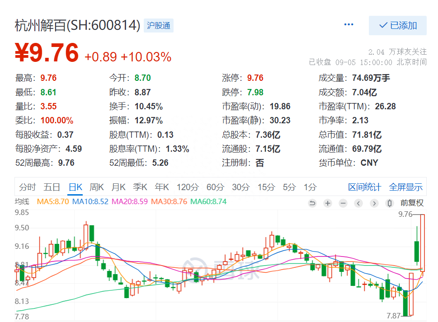Open 区间统计 range statistics
Viewport: 438px width, 322px height.
tap(364, 187)
